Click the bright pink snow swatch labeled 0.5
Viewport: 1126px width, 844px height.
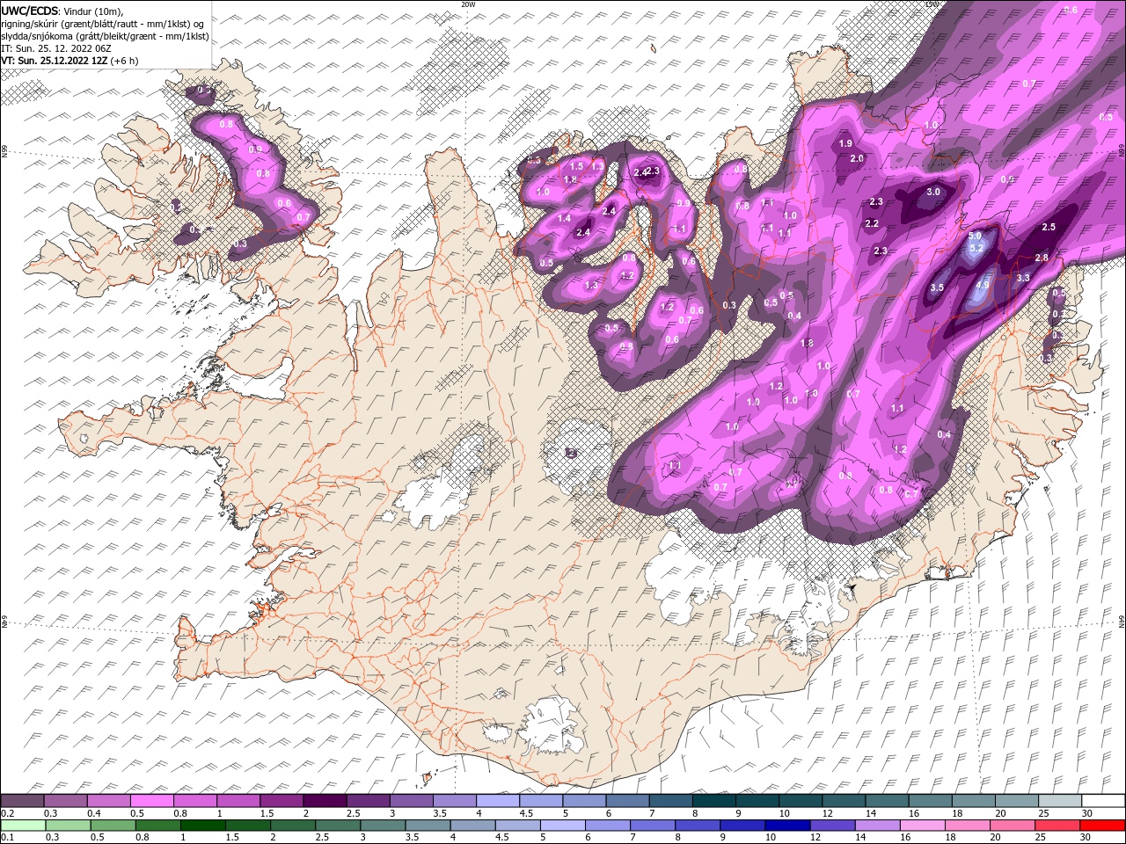click(x=152, y=801)
